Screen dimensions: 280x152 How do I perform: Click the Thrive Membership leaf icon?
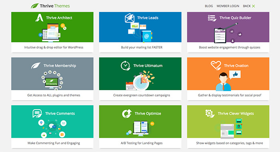(36, 65)
